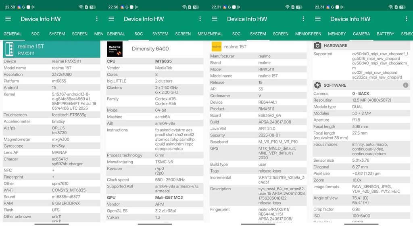This screenshot has width=413, height=227.
Task: Tap the Resolution 12.5 MP (4080x3072) value
Action: (x=371, y=100)
